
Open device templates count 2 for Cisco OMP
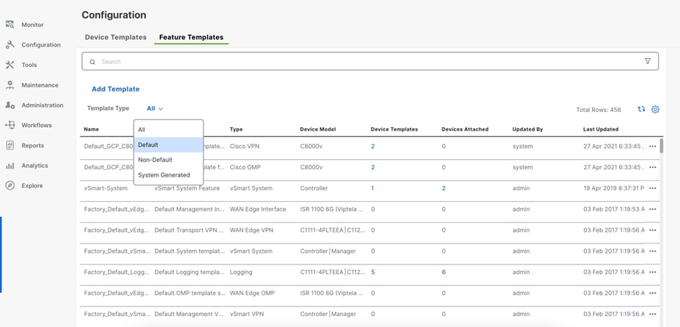click(373, 167)
